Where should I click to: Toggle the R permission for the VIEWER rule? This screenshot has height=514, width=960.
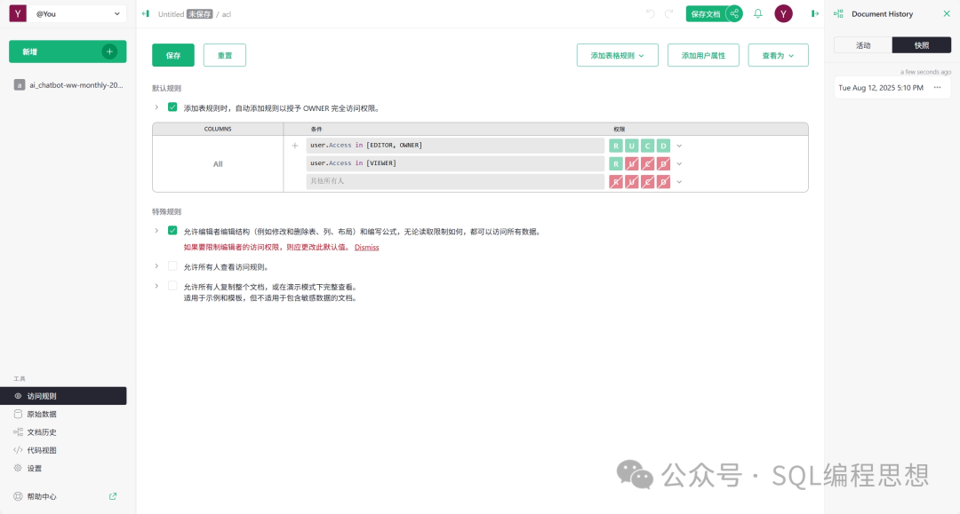click(615, 163)
